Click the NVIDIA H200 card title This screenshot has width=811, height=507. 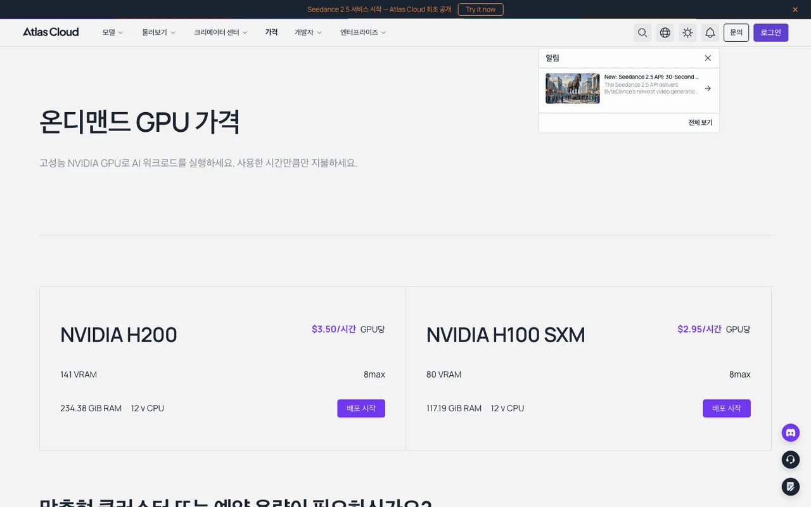click(x=118, y=335)
